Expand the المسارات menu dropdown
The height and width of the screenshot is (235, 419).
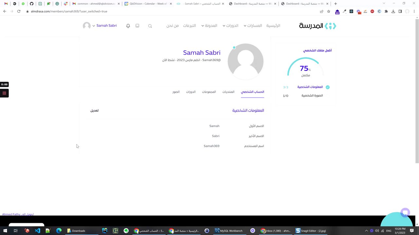pos(245,26)
